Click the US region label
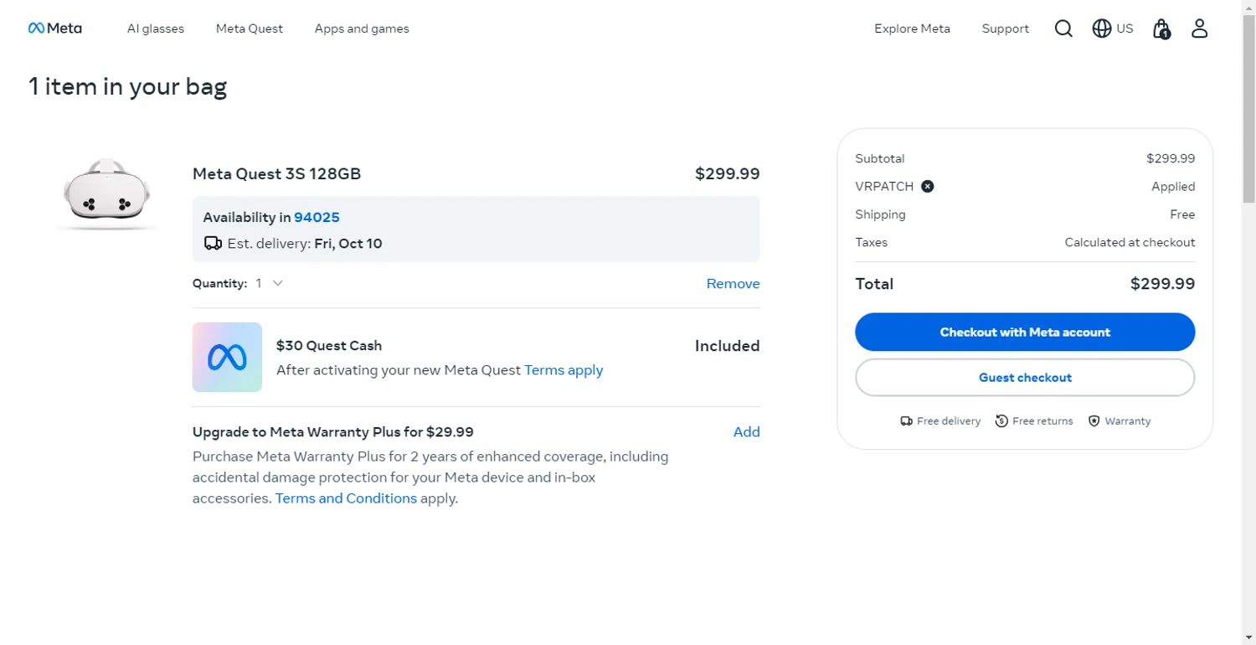1256x645 pixels. click(1125, 28)
